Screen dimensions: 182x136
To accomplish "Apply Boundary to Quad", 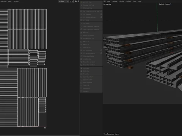I will click(x=91, y=65).
